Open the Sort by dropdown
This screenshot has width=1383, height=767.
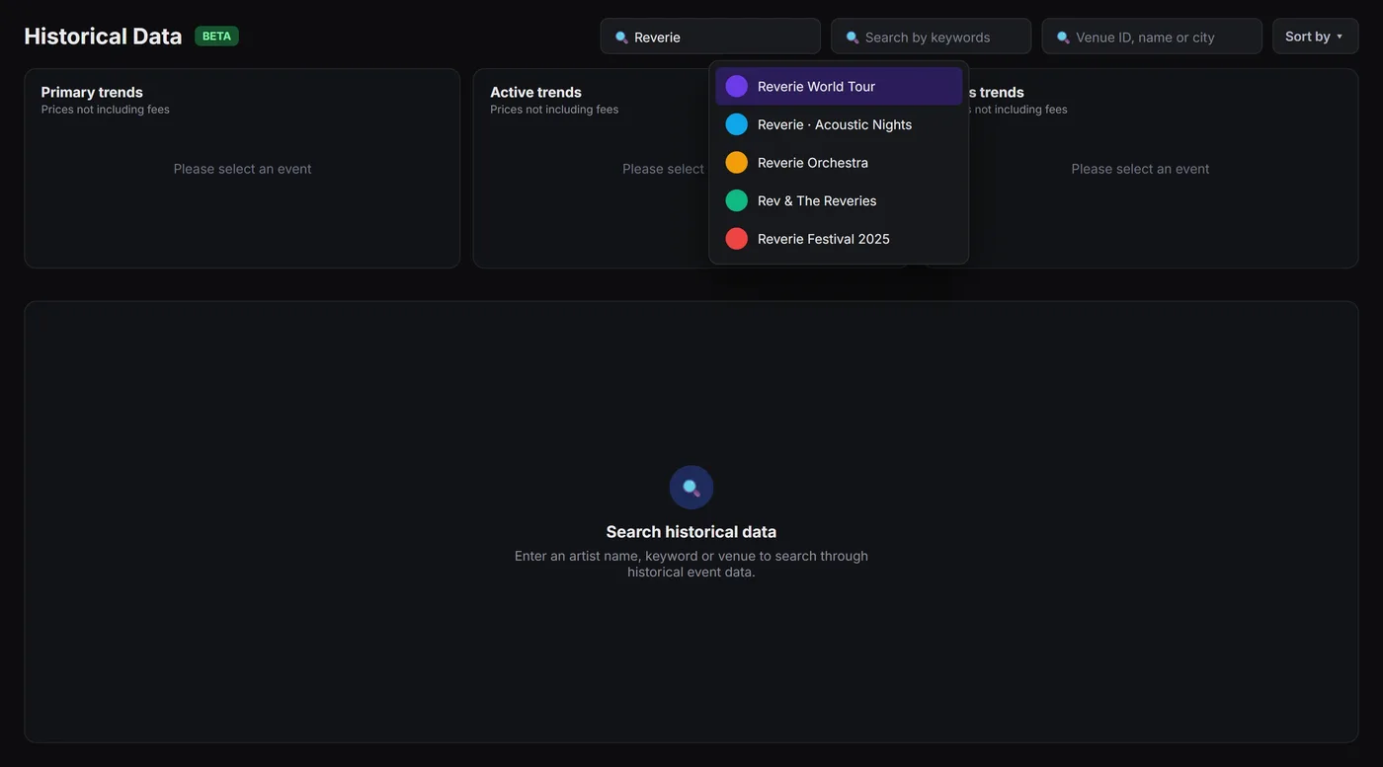coord(1315,37)
